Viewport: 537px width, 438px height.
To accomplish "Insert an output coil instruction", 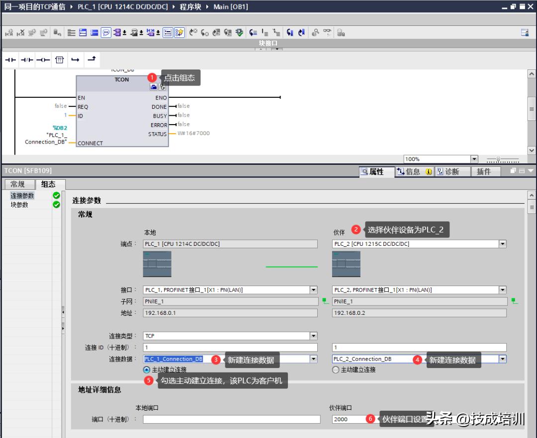I will (x=43, y=60).
